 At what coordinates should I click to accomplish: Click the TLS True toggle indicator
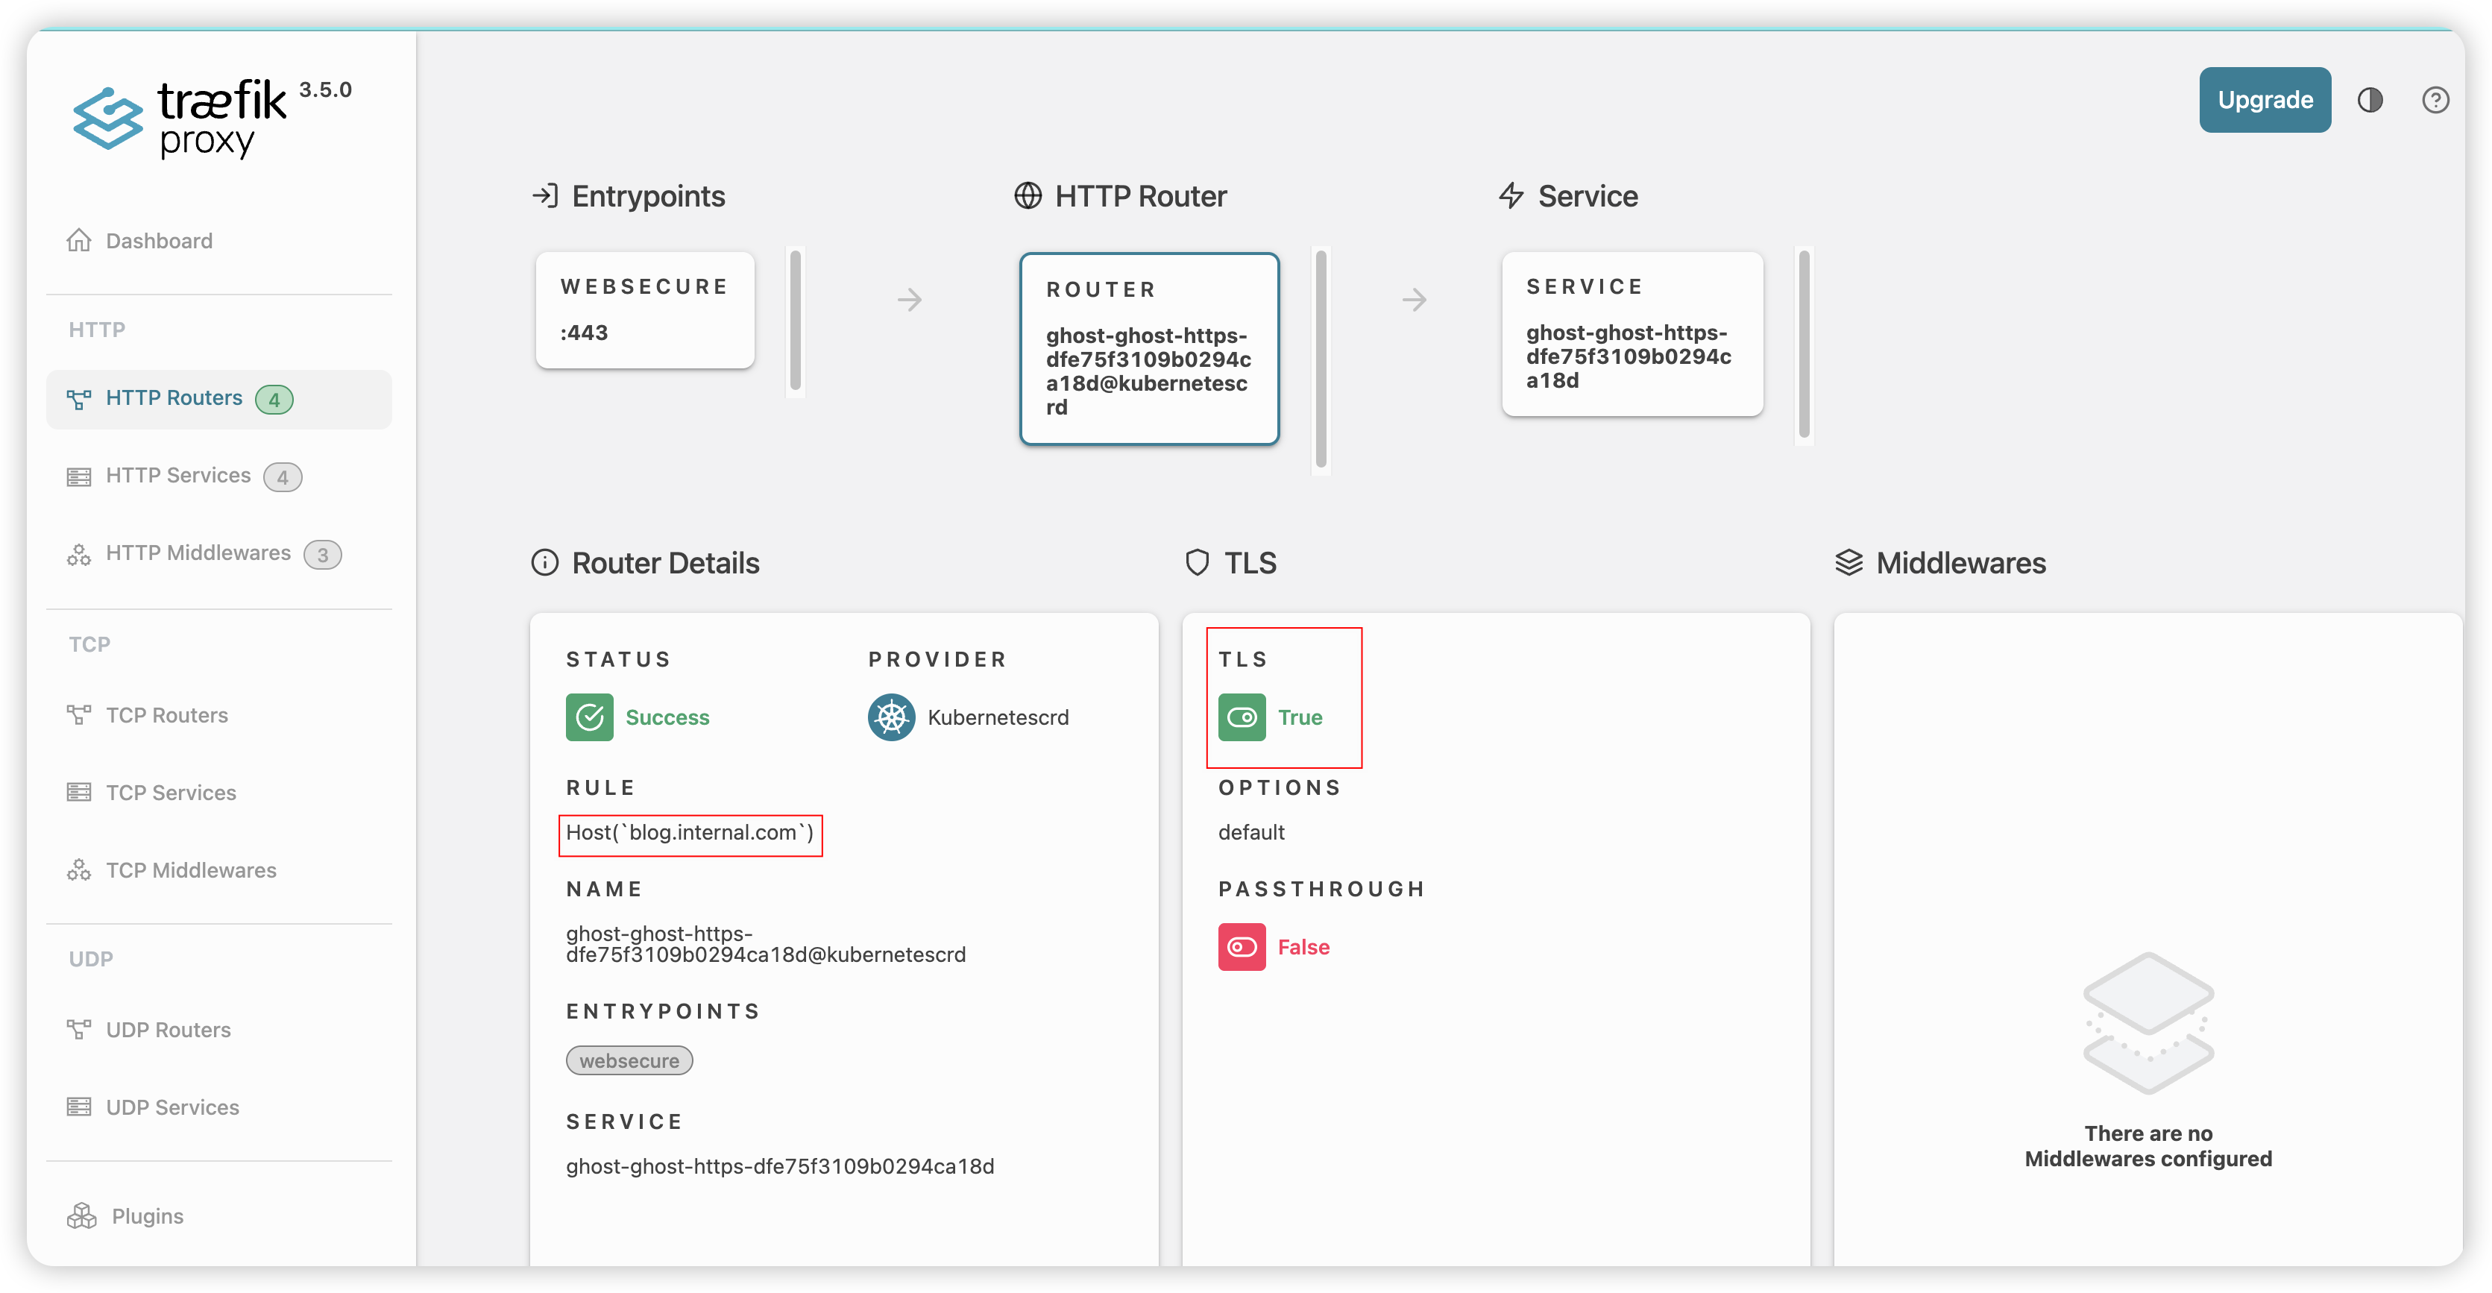click(1242, 717)
